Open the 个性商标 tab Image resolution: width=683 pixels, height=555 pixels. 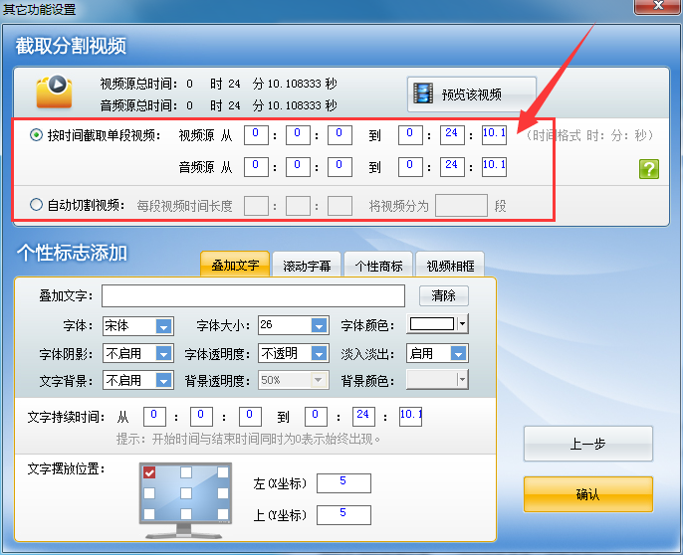point(378,266)
